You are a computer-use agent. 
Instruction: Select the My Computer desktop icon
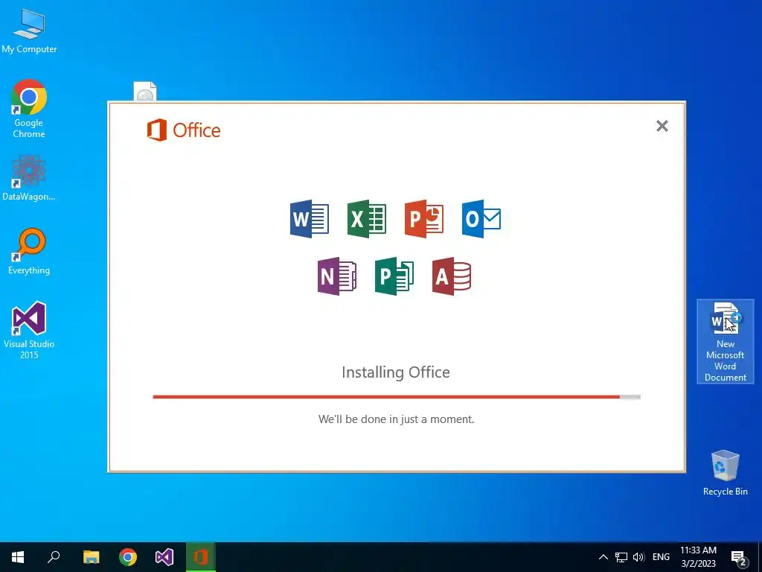tap(29, 30)
